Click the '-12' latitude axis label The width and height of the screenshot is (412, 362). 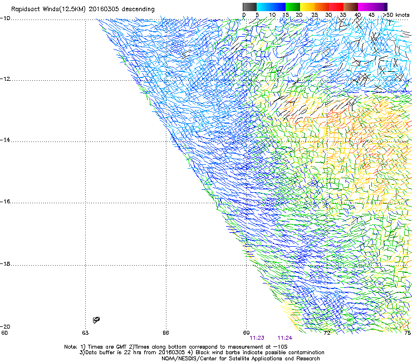point(5,79)
